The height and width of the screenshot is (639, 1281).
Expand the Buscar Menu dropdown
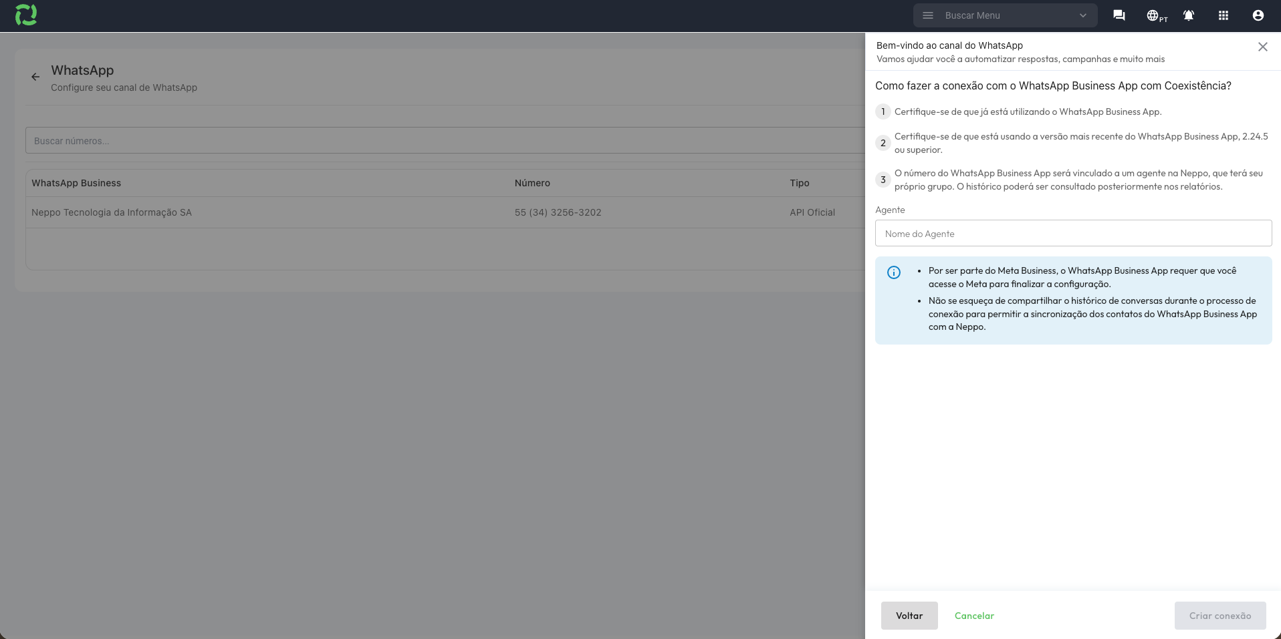[x=1083, y=15]
